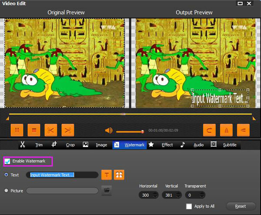The height and width of the screenshot is (215, 261).
Task: Stop the video with the square button
Action: (x=34, y=130)
